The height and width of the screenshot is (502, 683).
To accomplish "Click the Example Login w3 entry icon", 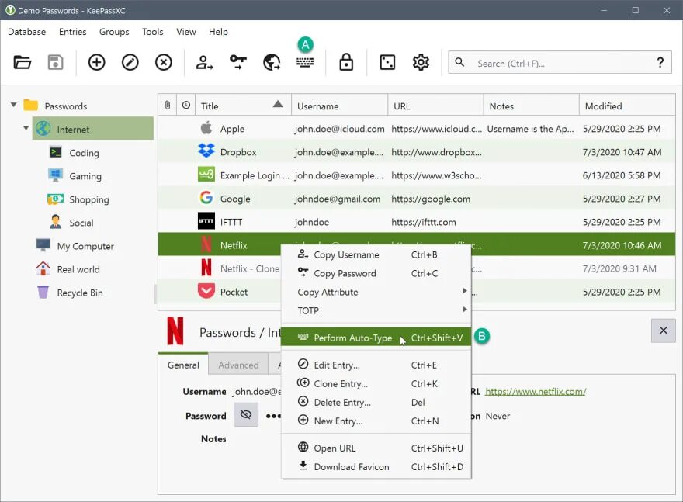I will [x=206, y=174].
